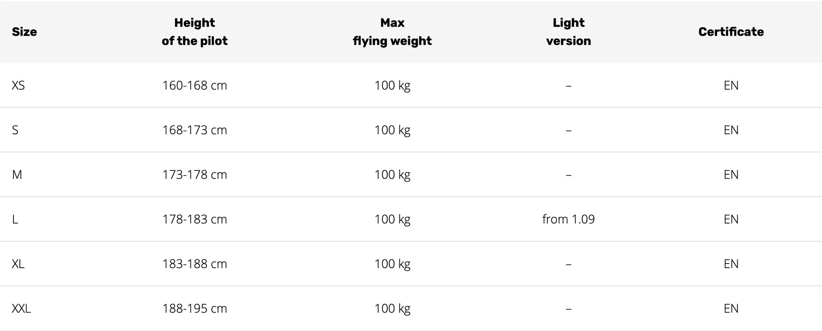Click the 100 kg cell in XXL row
Screen dimensions: 822x331
coord(392,309)
